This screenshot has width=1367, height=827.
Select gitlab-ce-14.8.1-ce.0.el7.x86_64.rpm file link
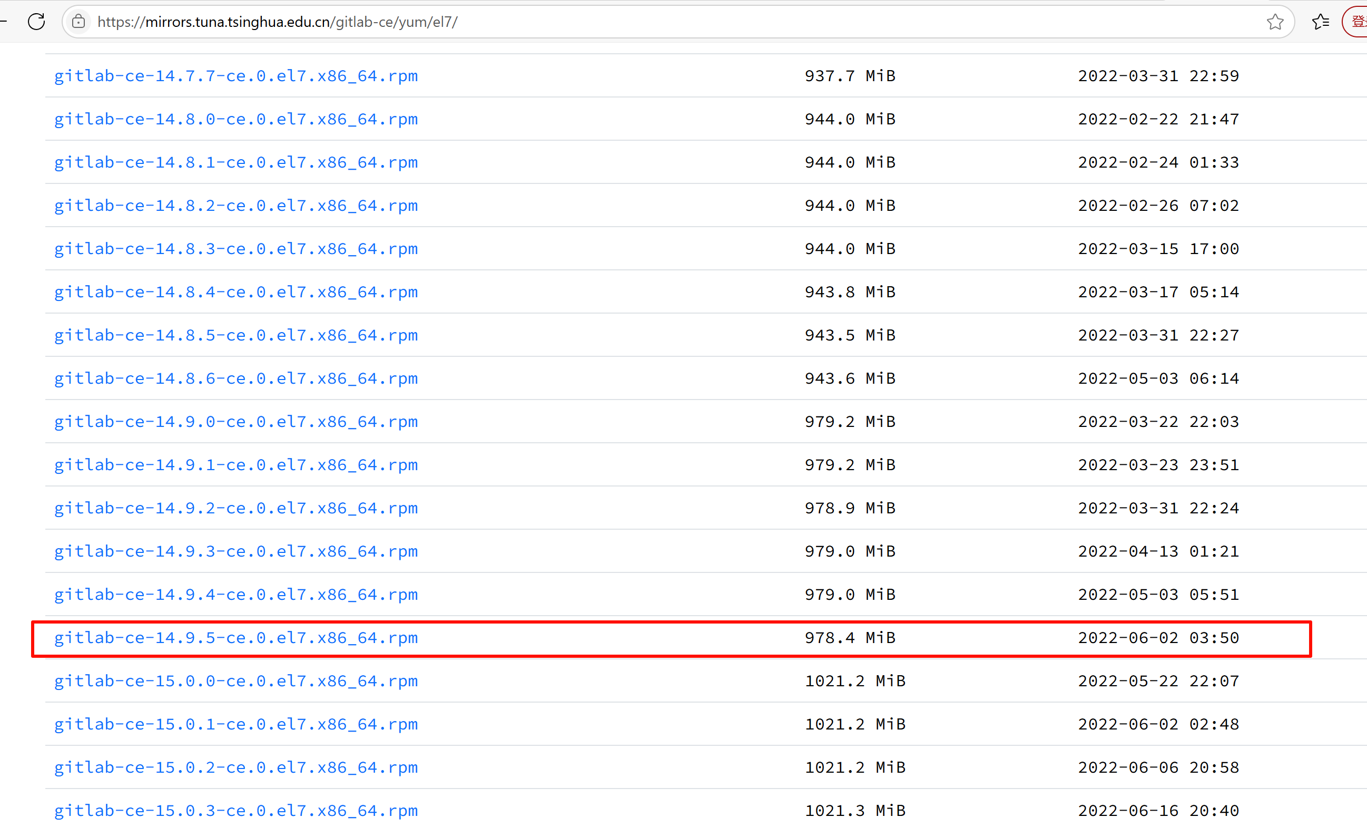(236, 163)
